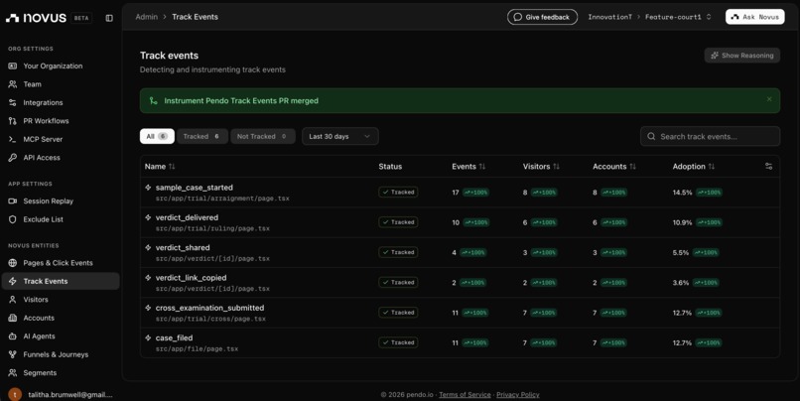Click the AI Agents robot icon
Viewport: 800px width, 401px height.
[13, 336]
